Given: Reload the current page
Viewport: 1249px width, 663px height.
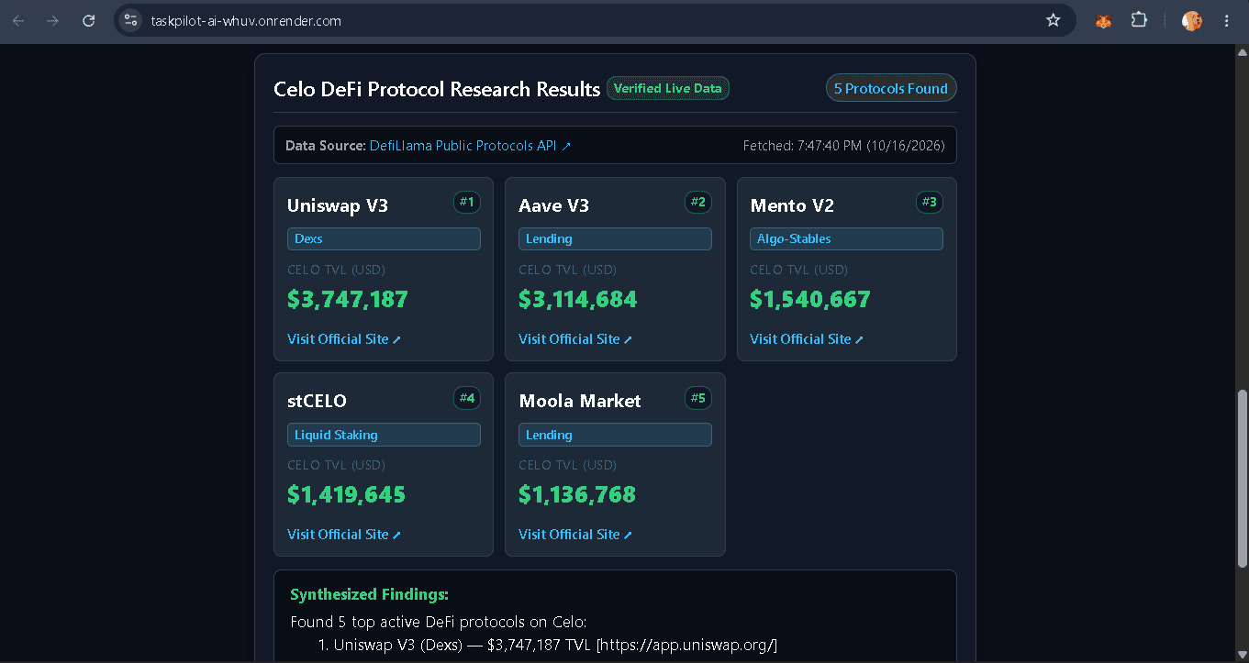Looking at the screenshot, I should coord(89,20).
